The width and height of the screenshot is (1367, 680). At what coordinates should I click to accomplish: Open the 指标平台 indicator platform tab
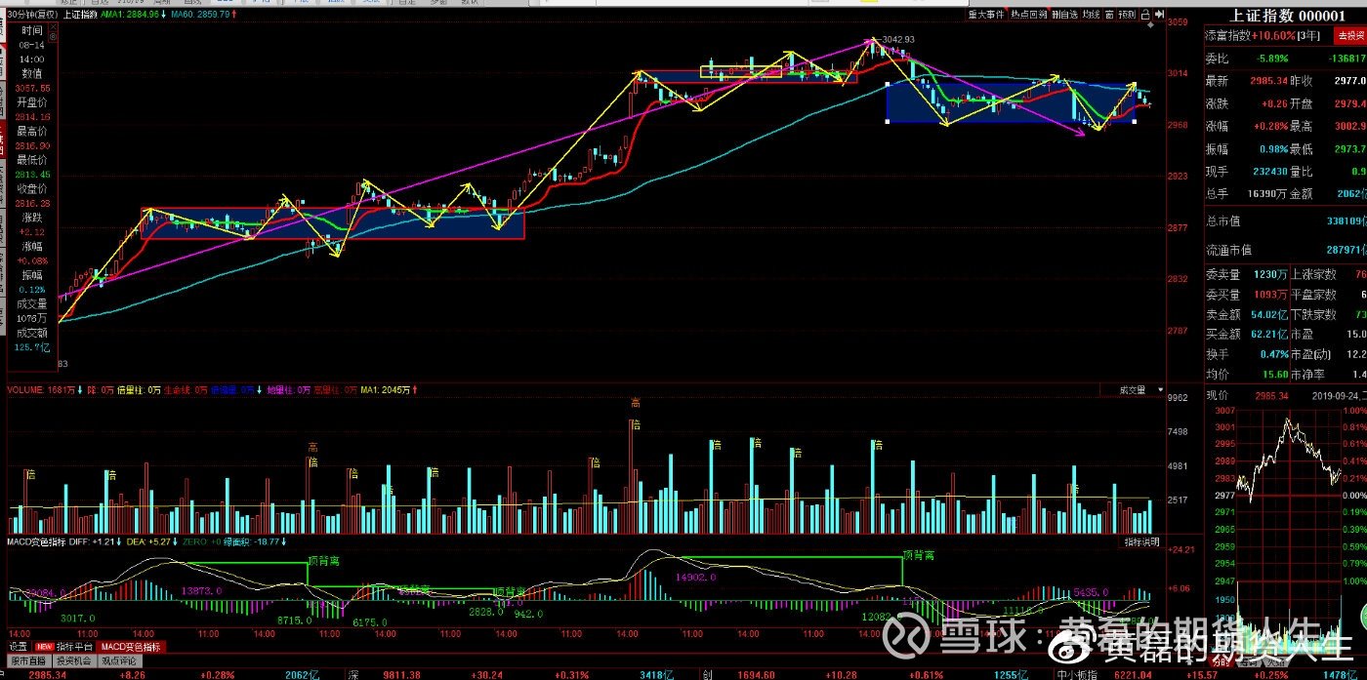pyautogui.click(x=62, y=647)
